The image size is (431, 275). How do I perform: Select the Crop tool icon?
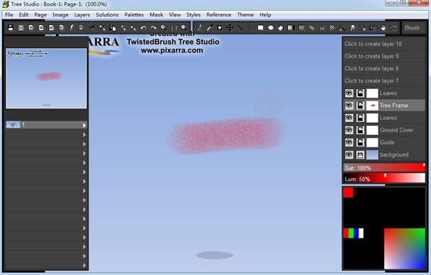[220, 27]
